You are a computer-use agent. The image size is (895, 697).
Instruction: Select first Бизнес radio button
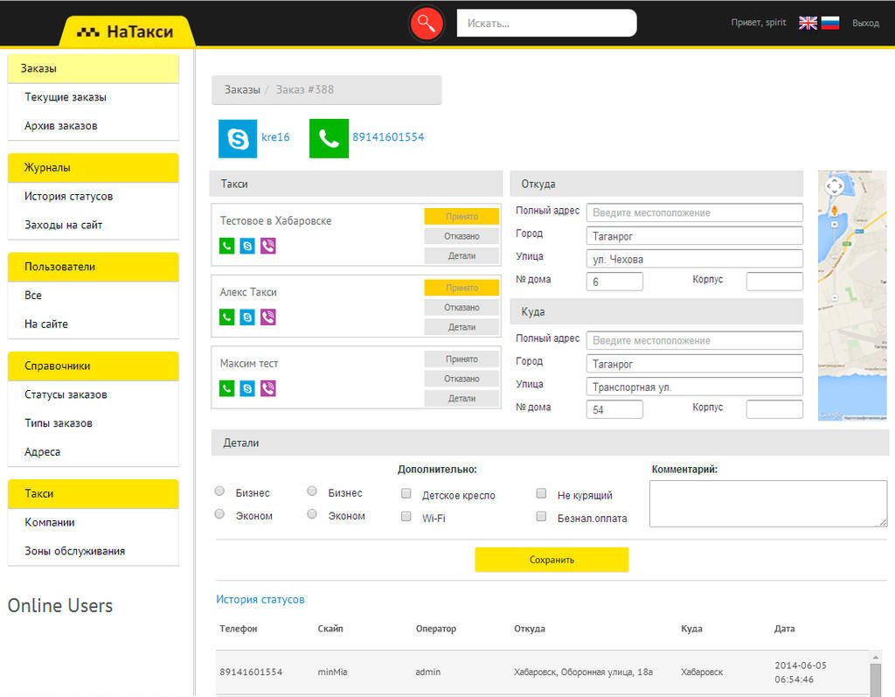click(x=219, y=491)
